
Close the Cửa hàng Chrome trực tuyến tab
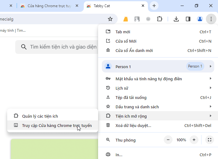pyautogui.click(x=77, y=6)
